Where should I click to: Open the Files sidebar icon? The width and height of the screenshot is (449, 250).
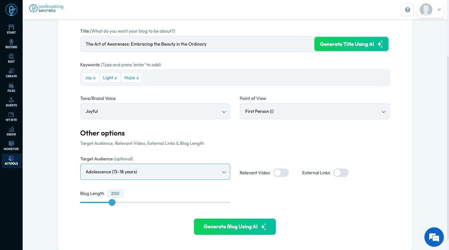click(11, 85)
